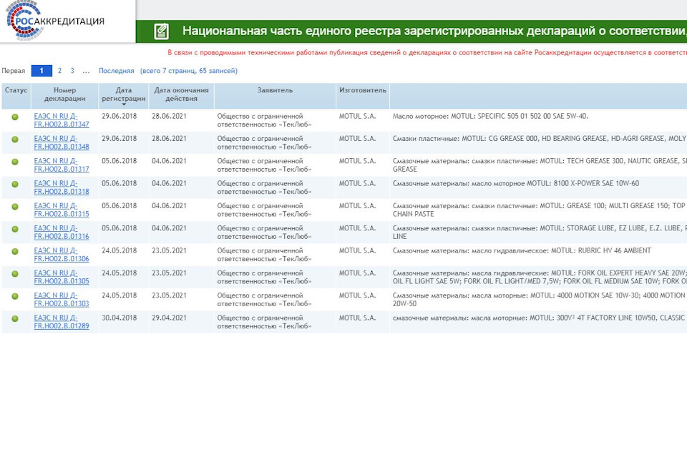The height and width of the screenshot is (460, 687).
Task: Click the Дата окончания действия column header
Action: [x=181, y=94]
